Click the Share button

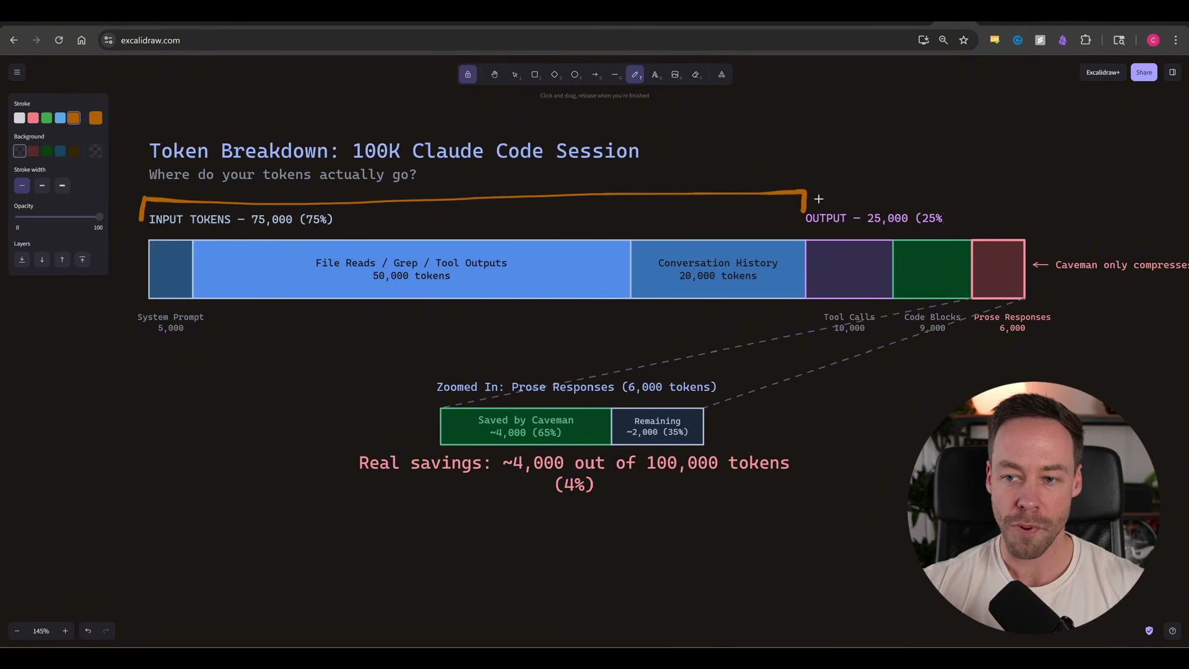1144,72
